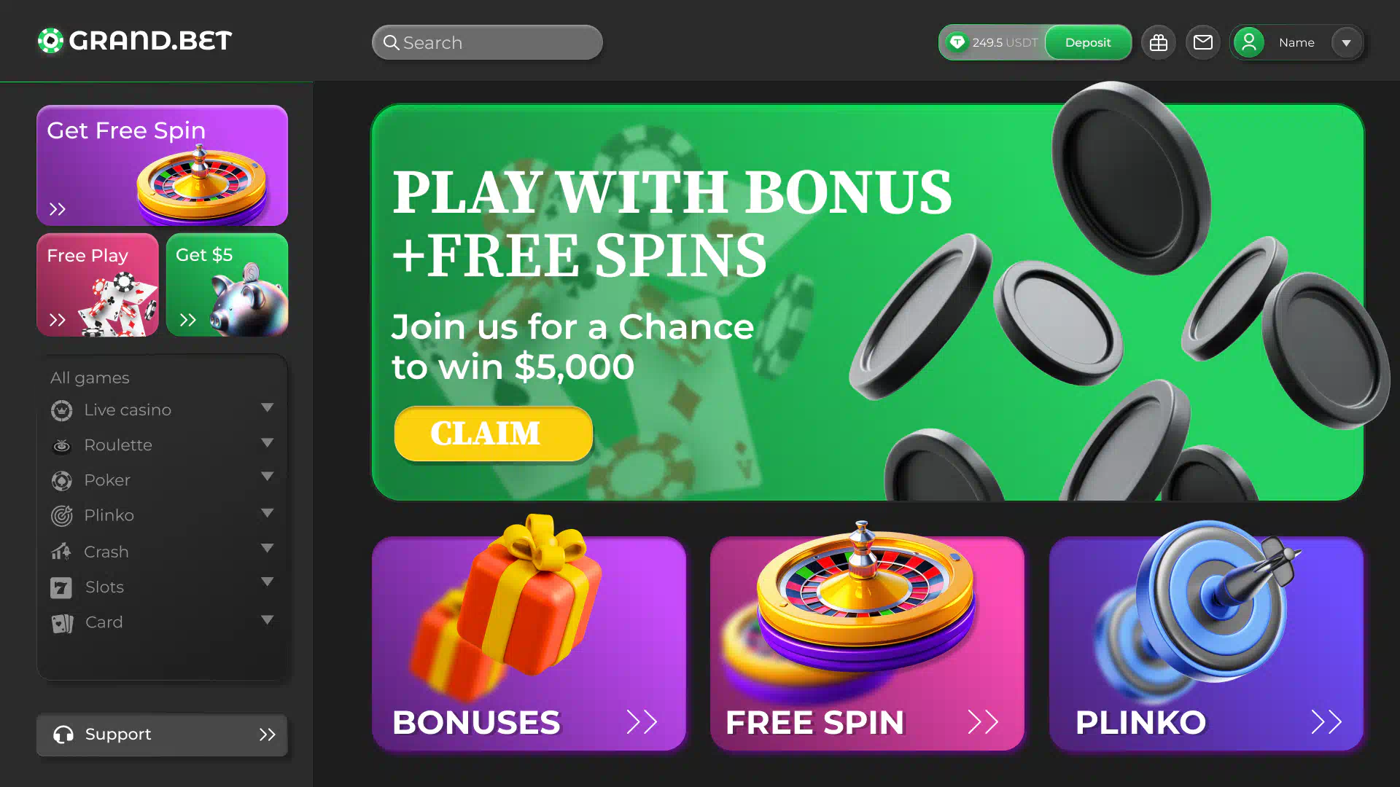This screenshot has width=1400, height=787.
Task: Open the mail envelope inbox icon
Action: click(1203, 43)
